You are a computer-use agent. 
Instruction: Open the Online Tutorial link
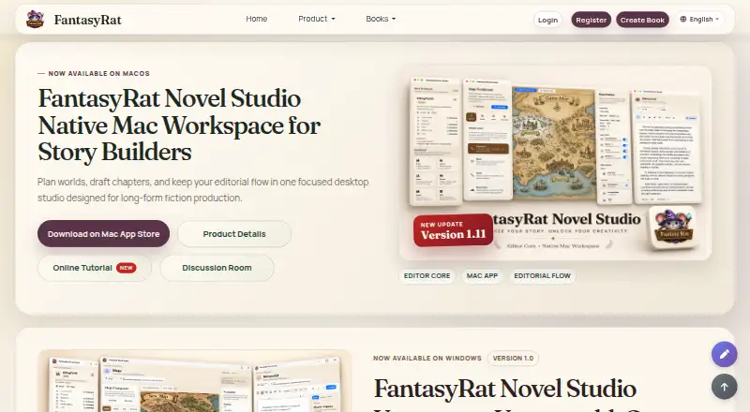(x=95, y=268)
